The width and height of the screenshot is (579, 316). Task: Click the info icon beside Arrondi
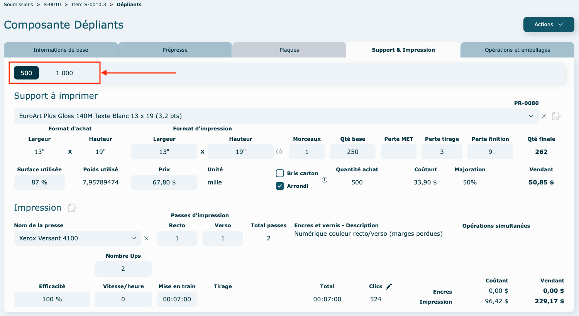325,180
